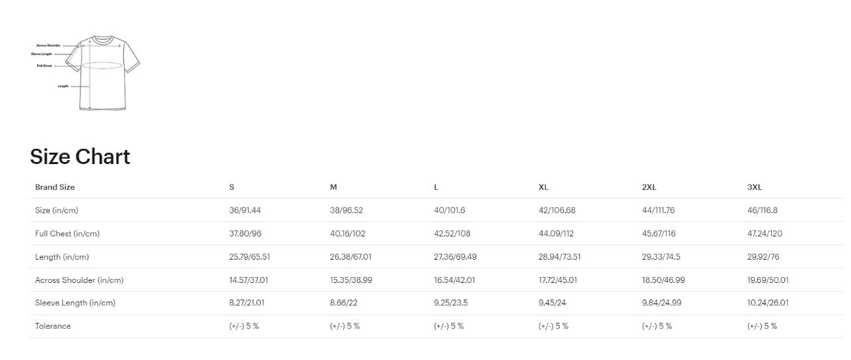
Task: Select the 36/91.44 size cell
Action: point(245,211)
